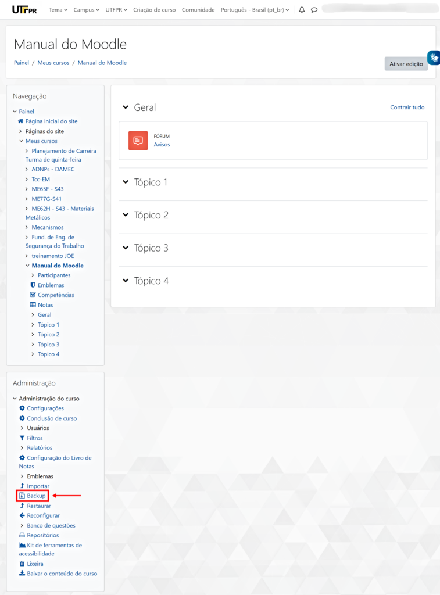Click the Manual do Moodle breadcrumb link

[x=102, y=63]
